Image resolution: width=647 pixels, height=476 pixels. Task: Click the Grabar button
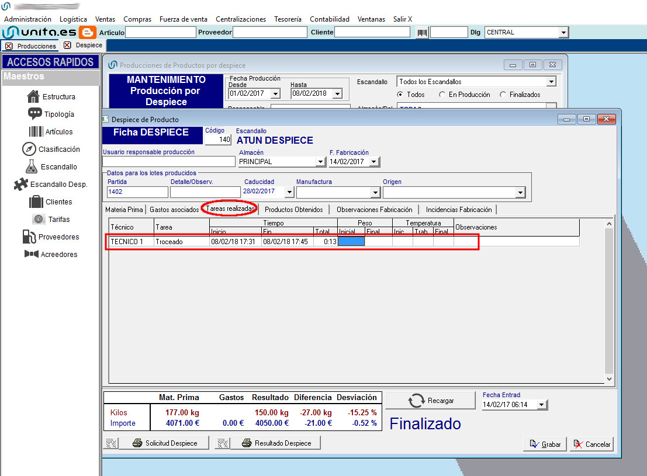pyautogui.click(x=545, y=444)
